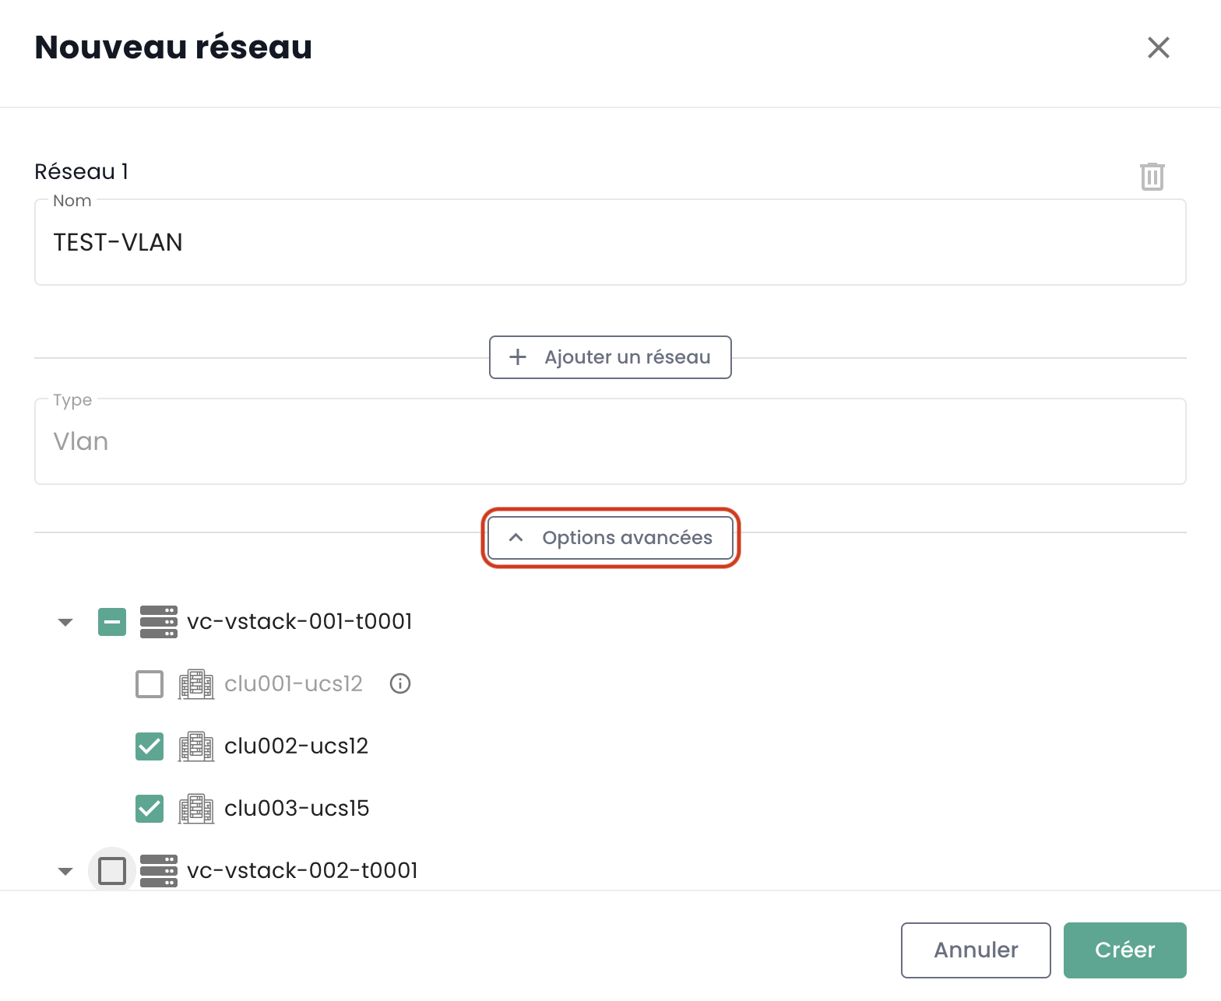Image resolution: width=1221 pixels, height=1001 pixels.
Task: Click the Nom field containing TEST-VLAN
Action: click(610, 243)
